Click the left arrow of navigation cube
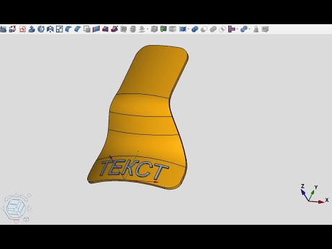The height and width of the screenshot is (249, 332). pyautogui.click(x=3, y=209)
